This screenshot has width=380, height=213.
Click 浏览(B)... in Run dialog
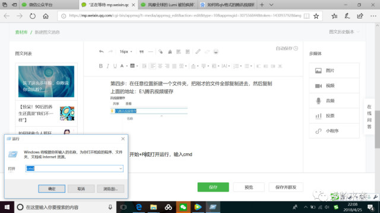point(110,189)
